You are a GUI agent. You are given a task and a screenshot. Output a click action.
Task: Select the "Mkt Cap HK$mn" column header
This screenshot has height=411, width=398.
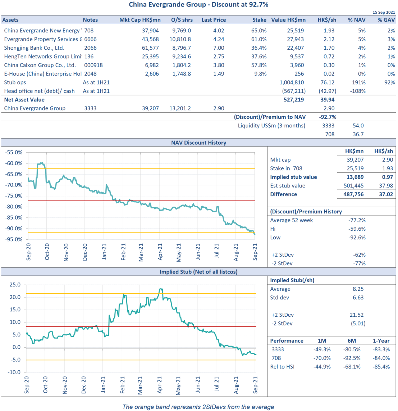140,20
